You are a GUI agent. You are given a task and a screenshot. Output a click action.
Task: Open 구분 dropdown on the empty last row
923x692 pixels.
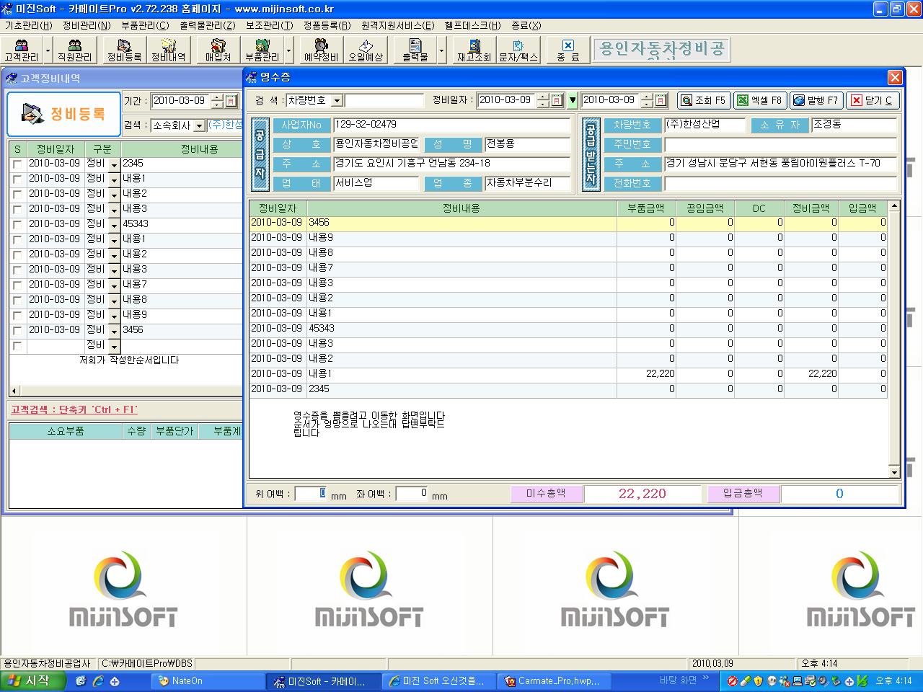click(114, 346)
